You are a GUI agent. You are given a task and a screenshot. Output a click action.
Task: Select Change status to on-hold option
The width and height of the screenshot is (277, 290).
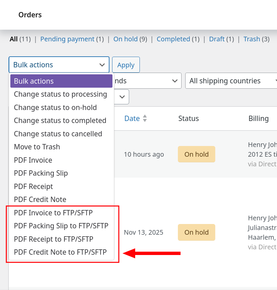pyautogui.click(x=55, y=108)
